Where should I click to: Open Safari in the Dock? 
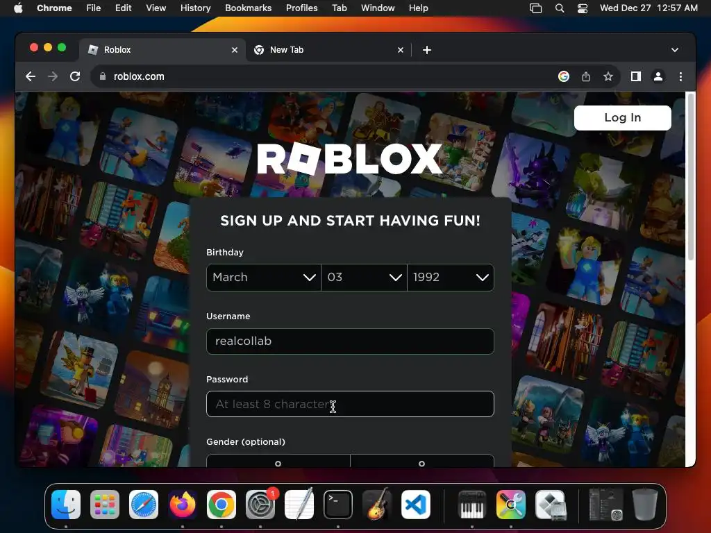(144, 505)
